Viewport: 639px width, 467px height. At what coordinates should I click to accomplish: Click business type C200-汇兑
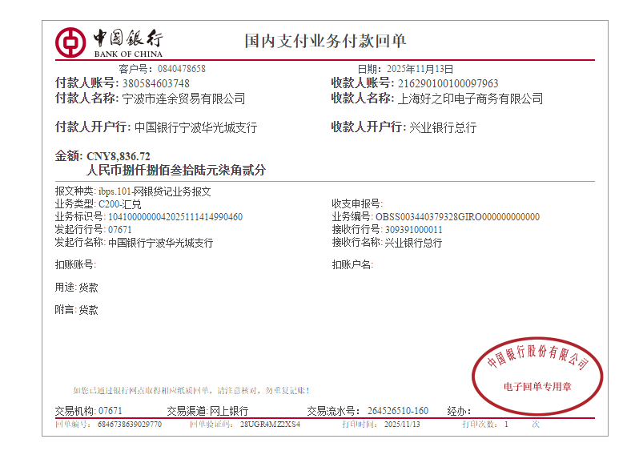tap(121, 204)
